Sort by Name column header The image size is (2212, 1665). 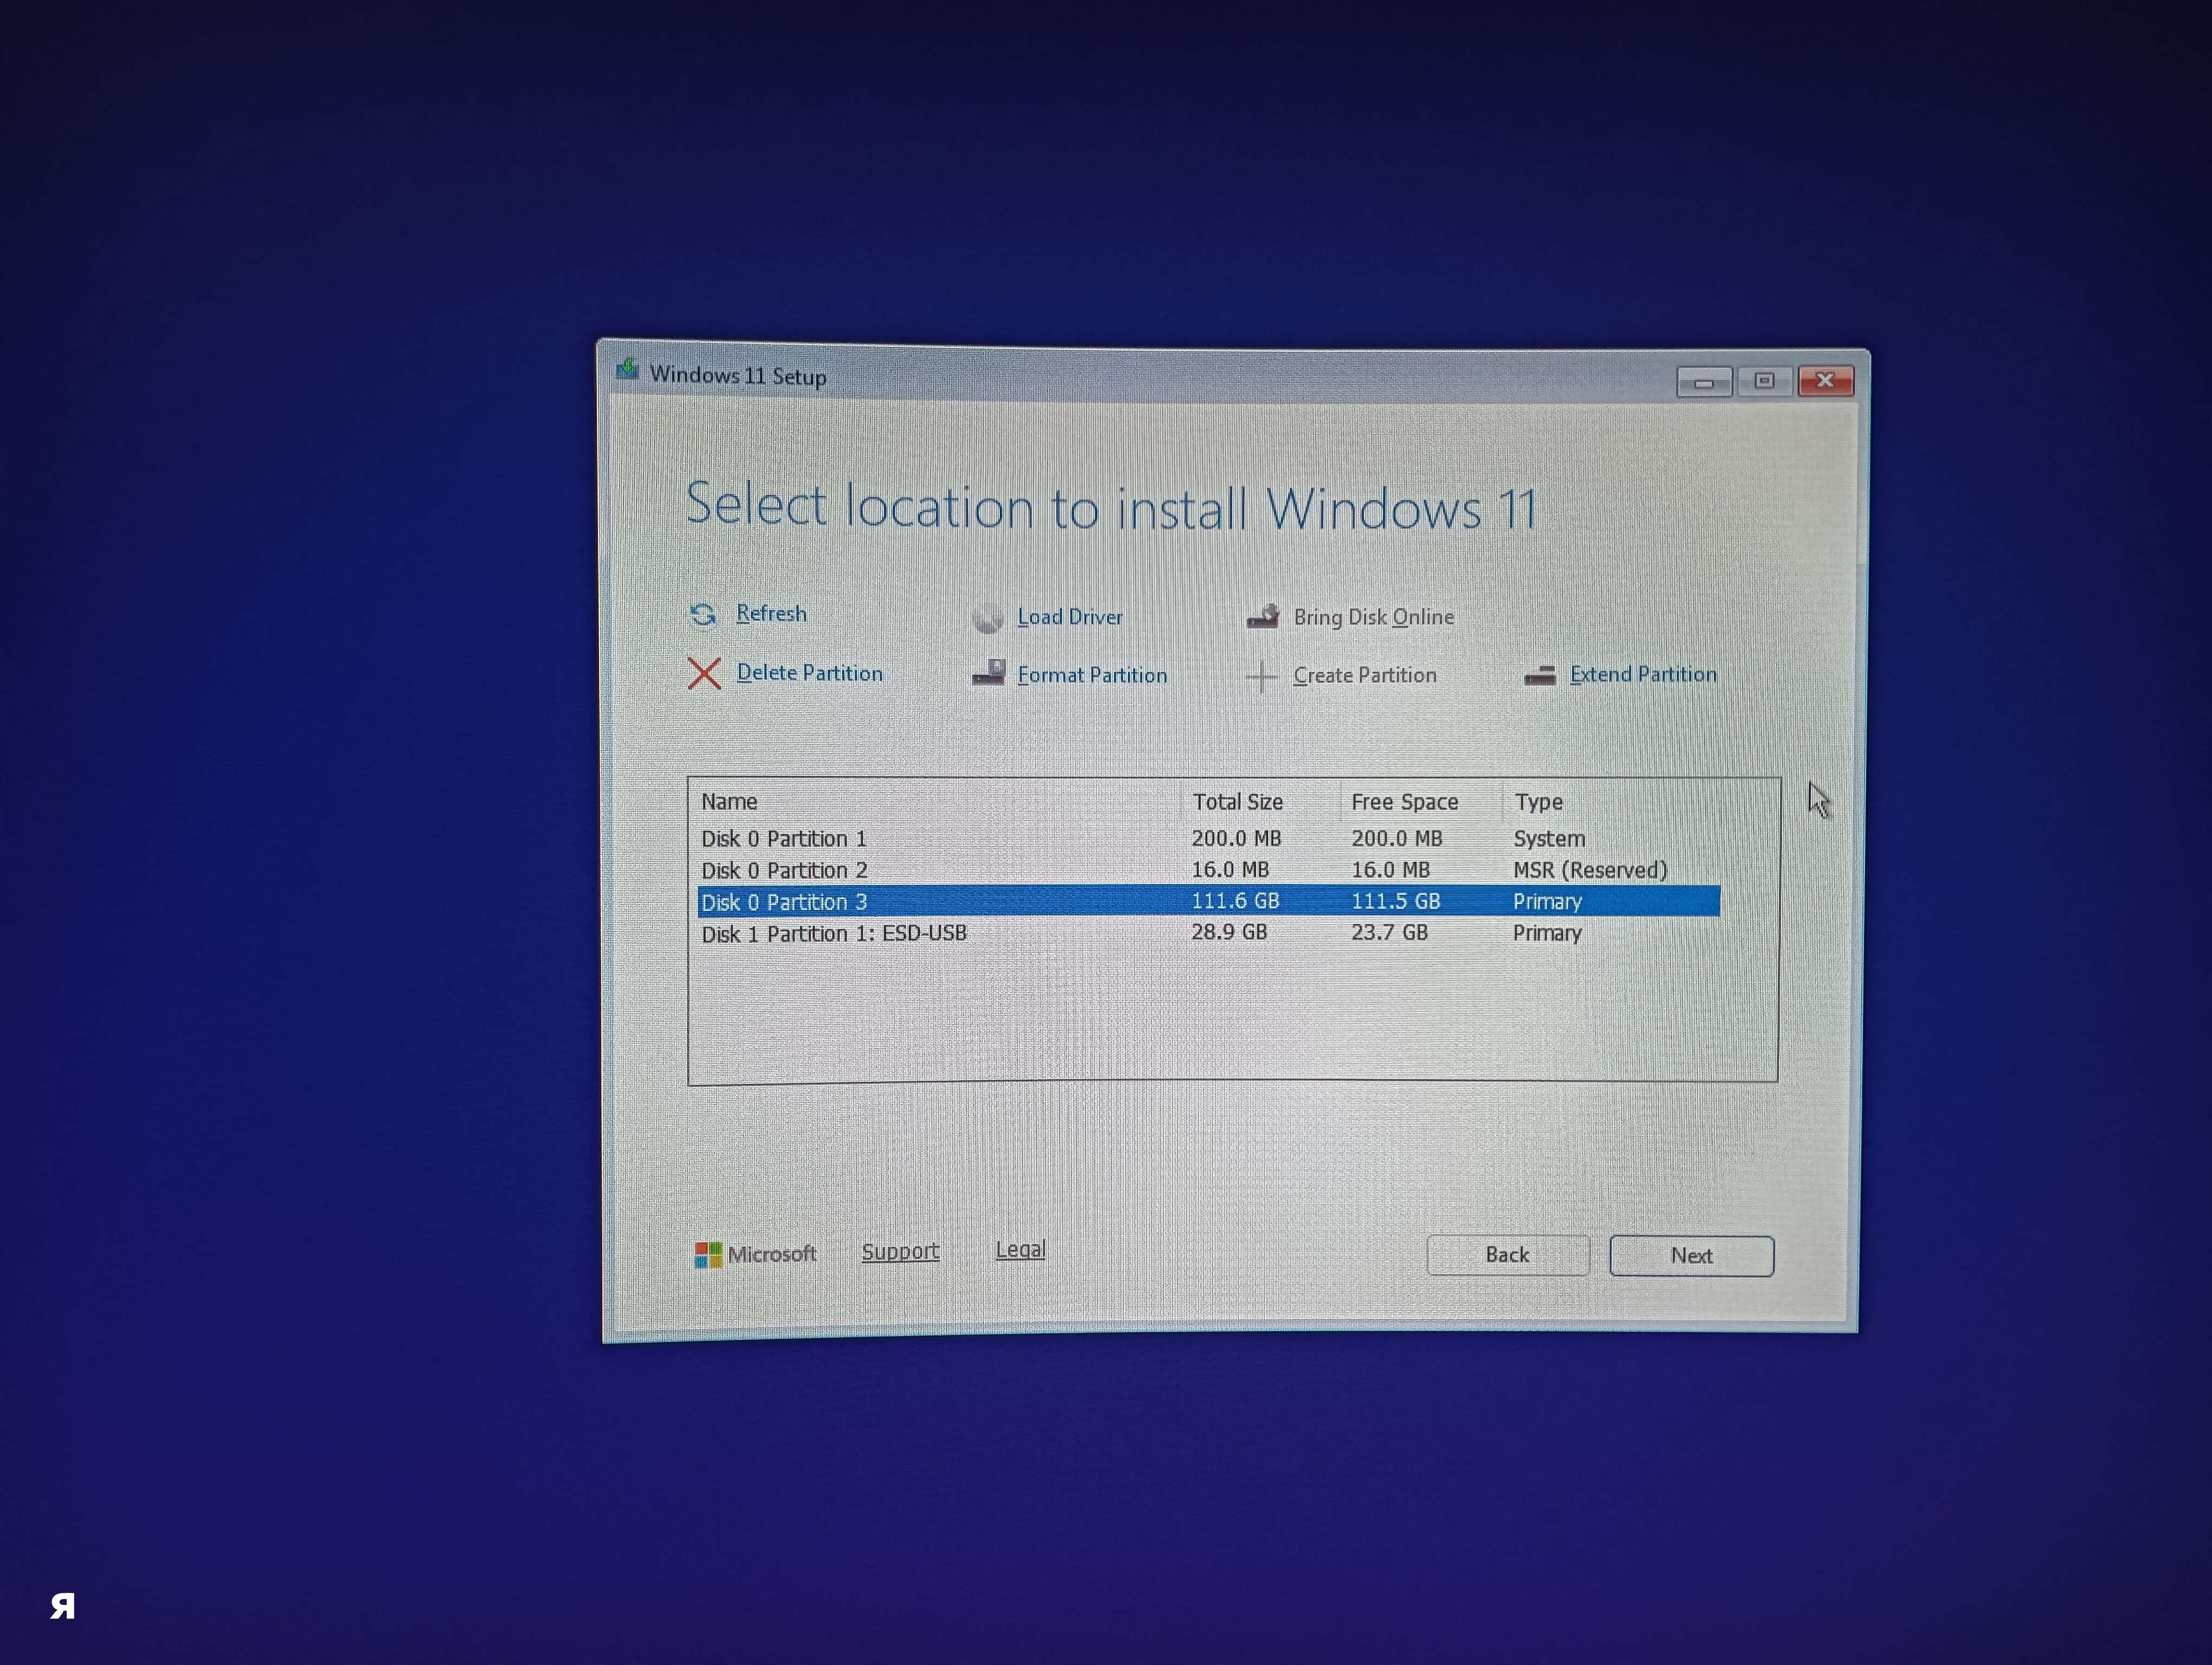tap(729, 802)
